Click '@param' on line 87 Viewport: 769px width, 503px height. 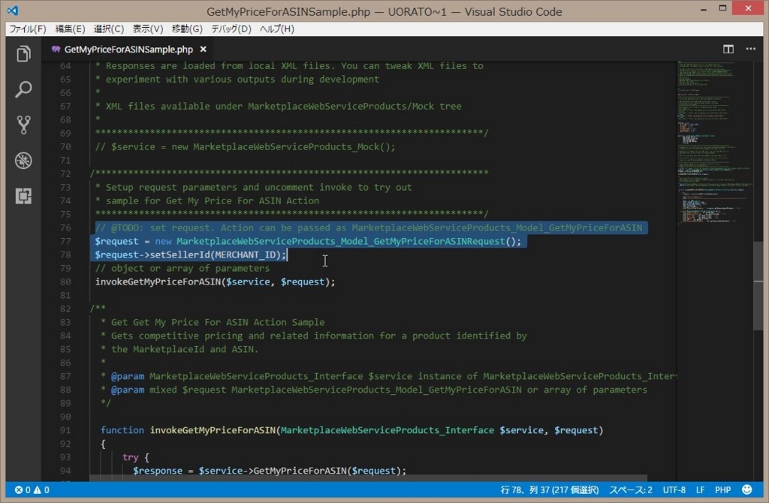tap(128, 377)
